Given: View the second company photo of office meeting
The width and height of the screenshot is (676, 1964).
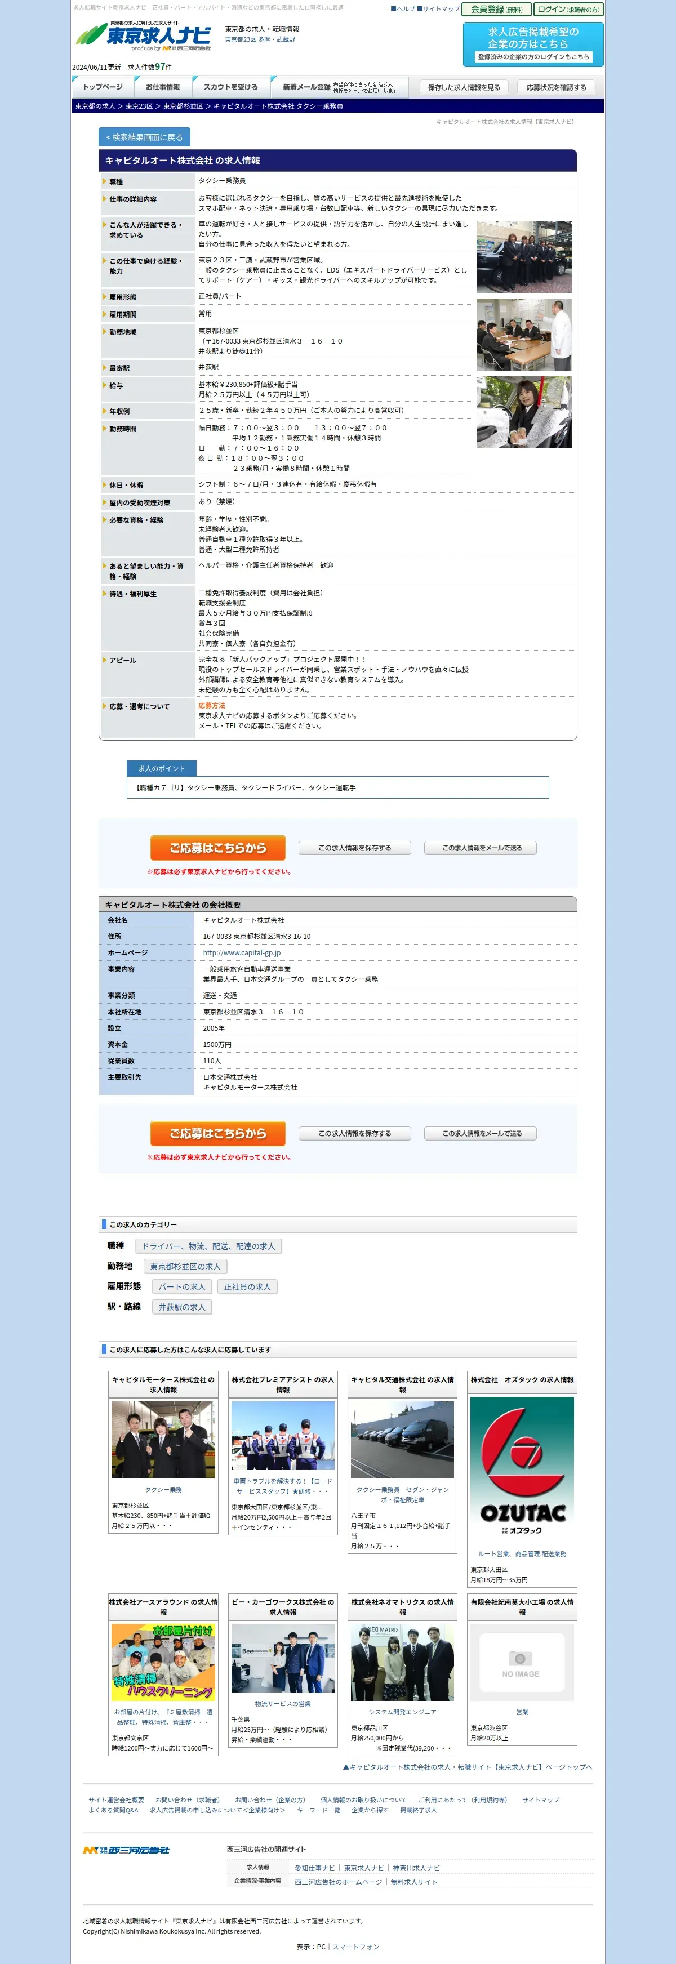Looking at the screenshot, I should pos(523,335).
